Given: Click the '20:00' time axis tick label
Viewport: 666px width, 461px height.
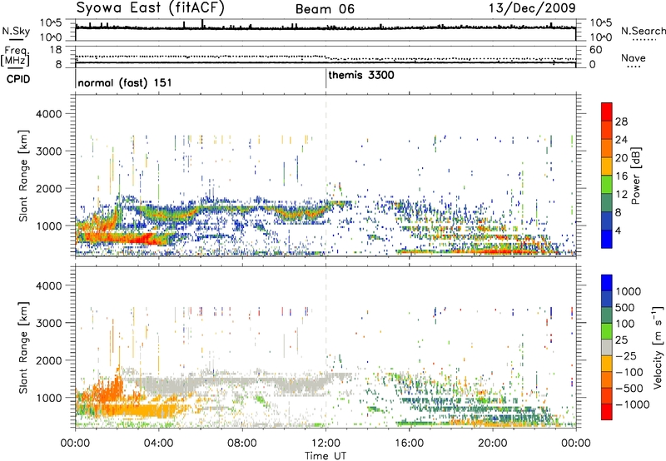Looking at the screenshot, I should click(493, 444).
